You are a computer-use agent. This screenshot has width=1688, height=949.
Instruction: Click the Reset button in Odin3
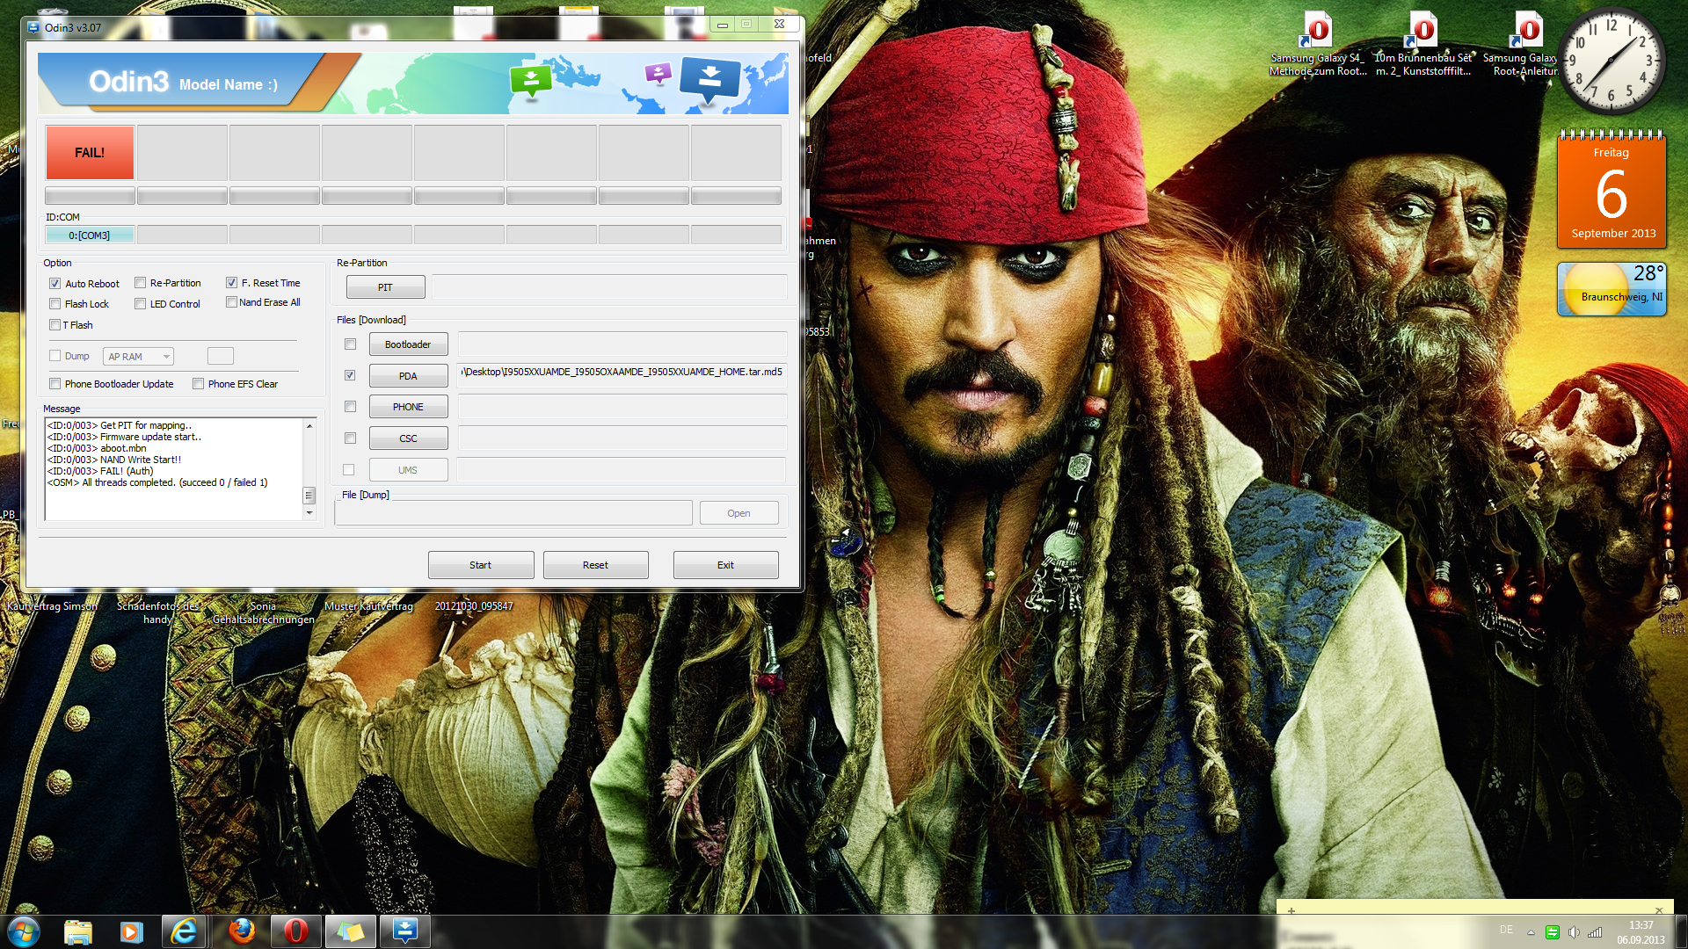point(595,565)
